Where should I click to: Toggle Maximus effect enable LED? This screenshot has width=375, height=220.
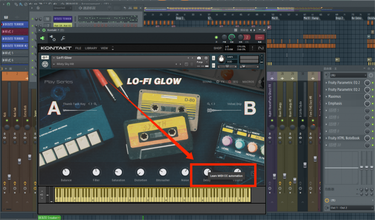coord(373,97)
